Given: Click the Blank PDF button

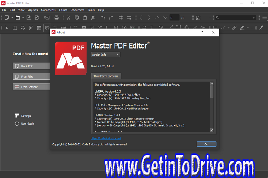Looking at the screenshot, I should (x=31, y=66).
